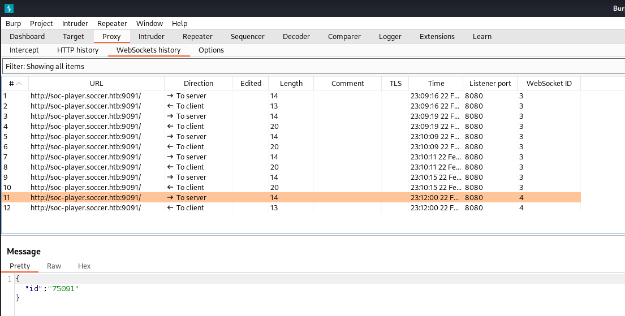Sort by the # column arrow
Screen dimensions: 625x316
pyautogui.click(x=19, y=84)
